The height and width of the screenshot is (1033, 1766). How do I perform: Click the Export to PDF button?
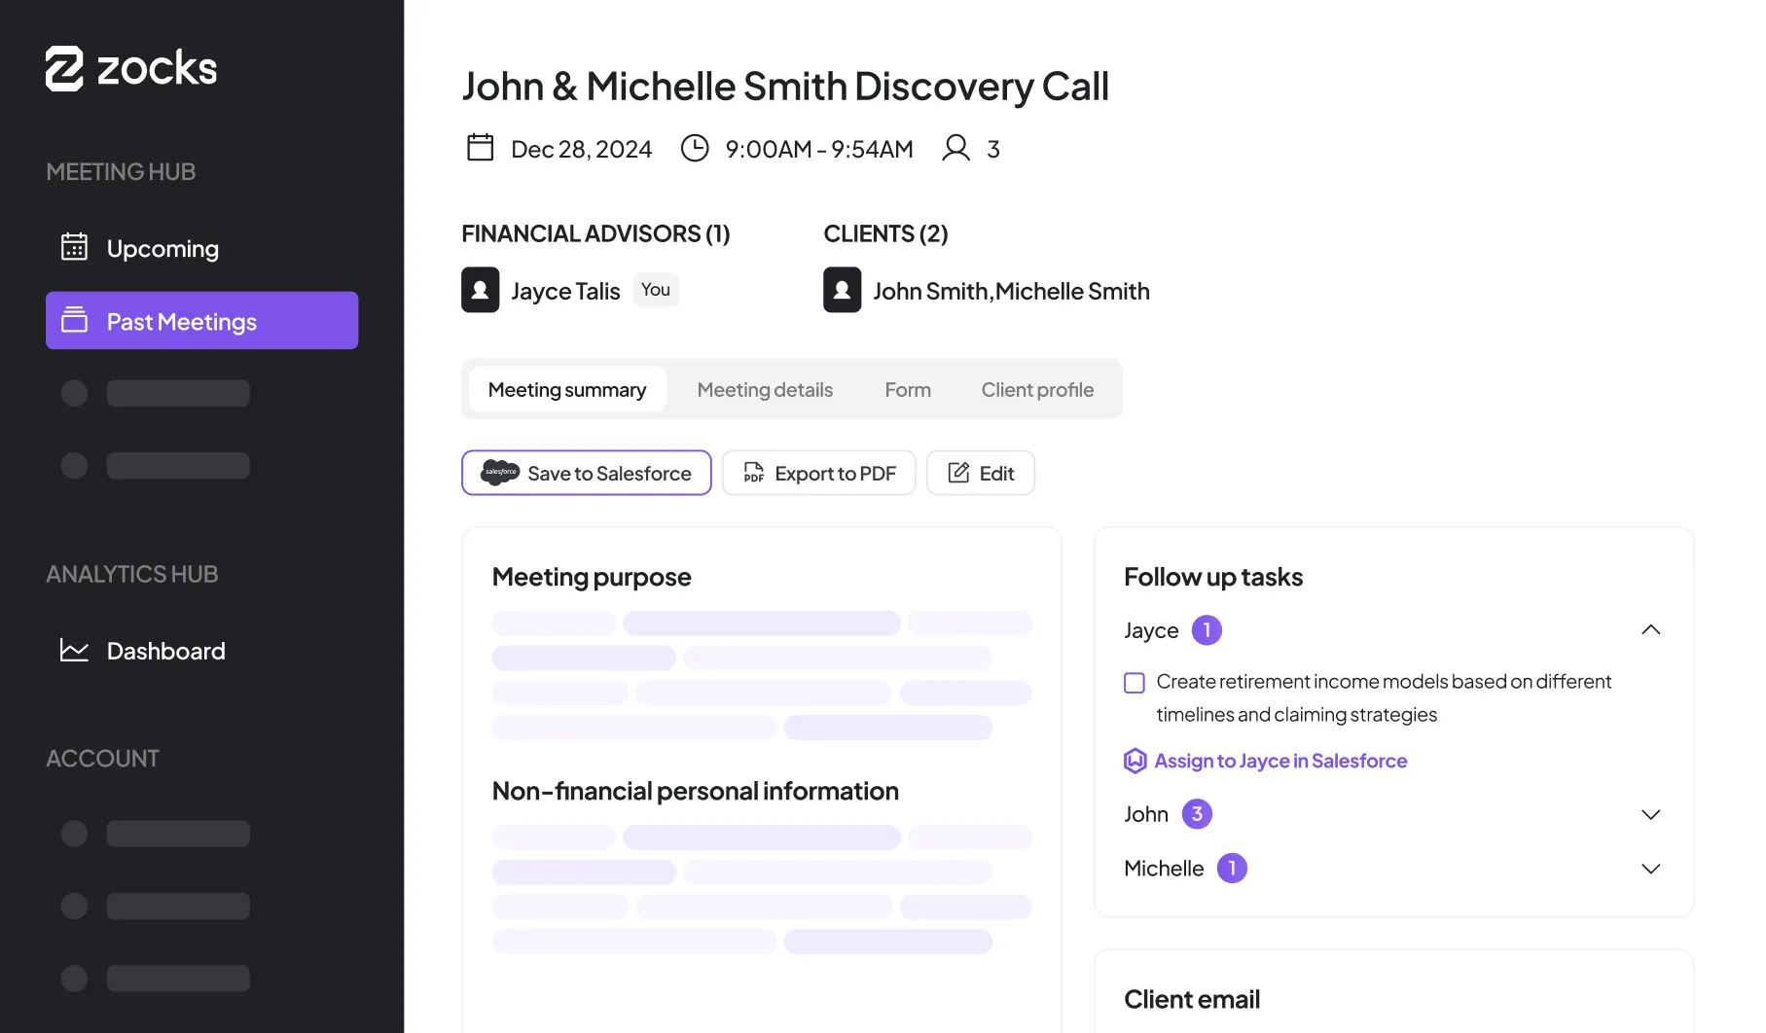point(818,473)
